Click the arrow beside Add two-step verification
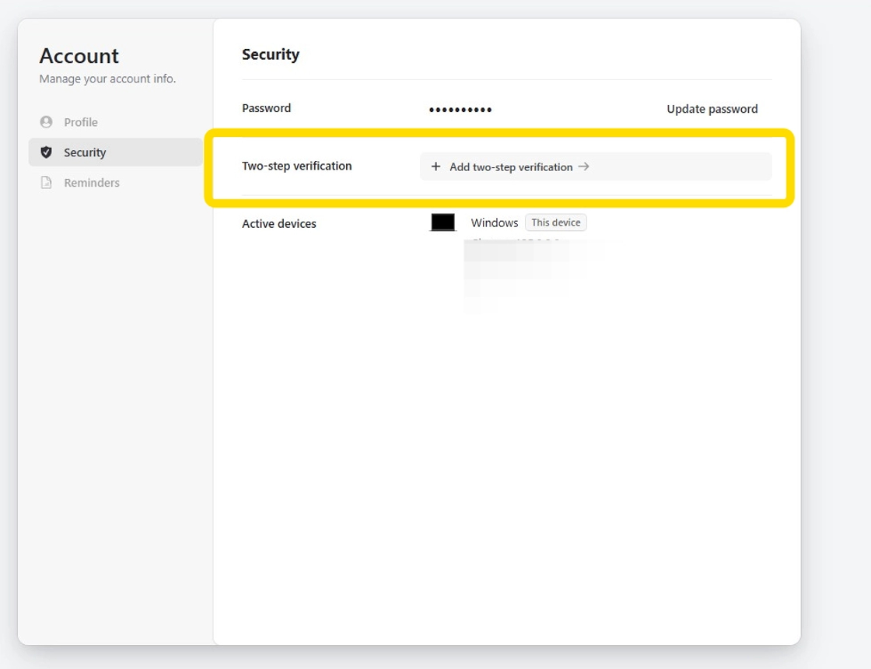The height and width of the screenshot is (669, 871). pos(583,166)
